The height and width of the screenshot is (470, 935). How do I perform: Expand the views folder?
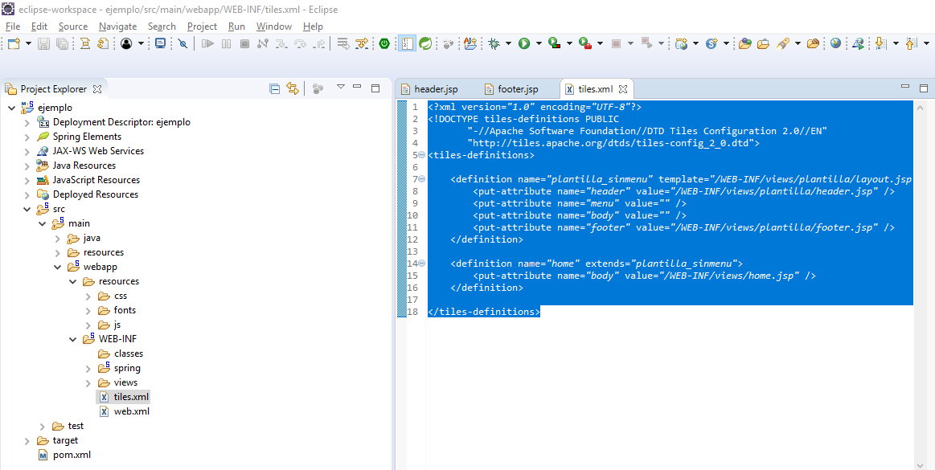point(88,382)
